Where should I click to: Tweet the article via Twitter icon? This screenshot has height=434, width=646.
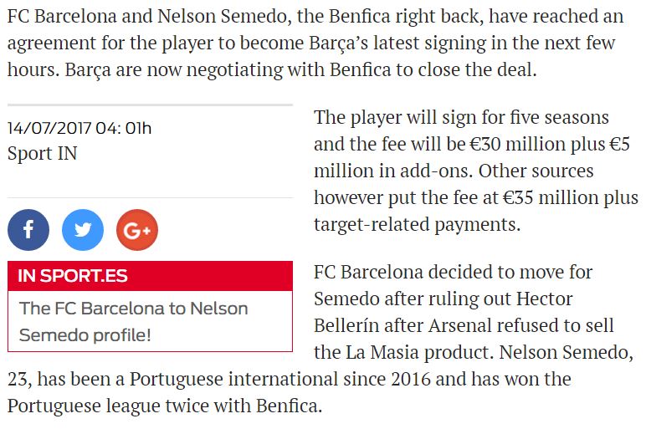click(83, 230)
